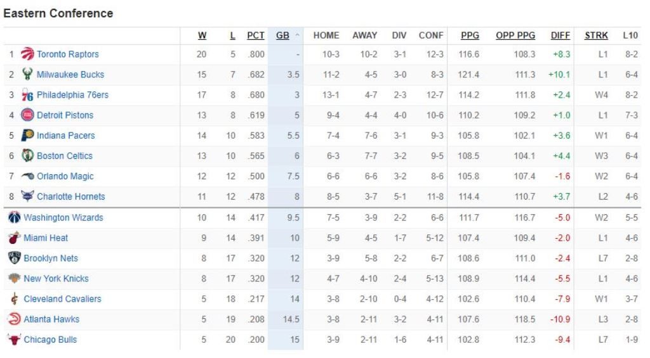Sort by STRK column header
650x358 pixels.
point(596,35)
